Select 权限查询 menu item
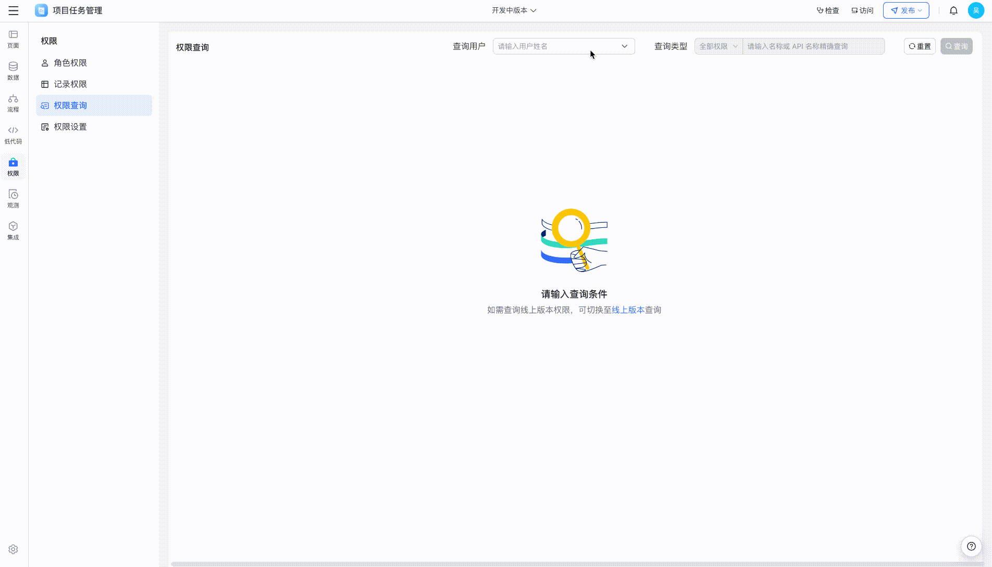992x567 pixels. tap(94, 106)
